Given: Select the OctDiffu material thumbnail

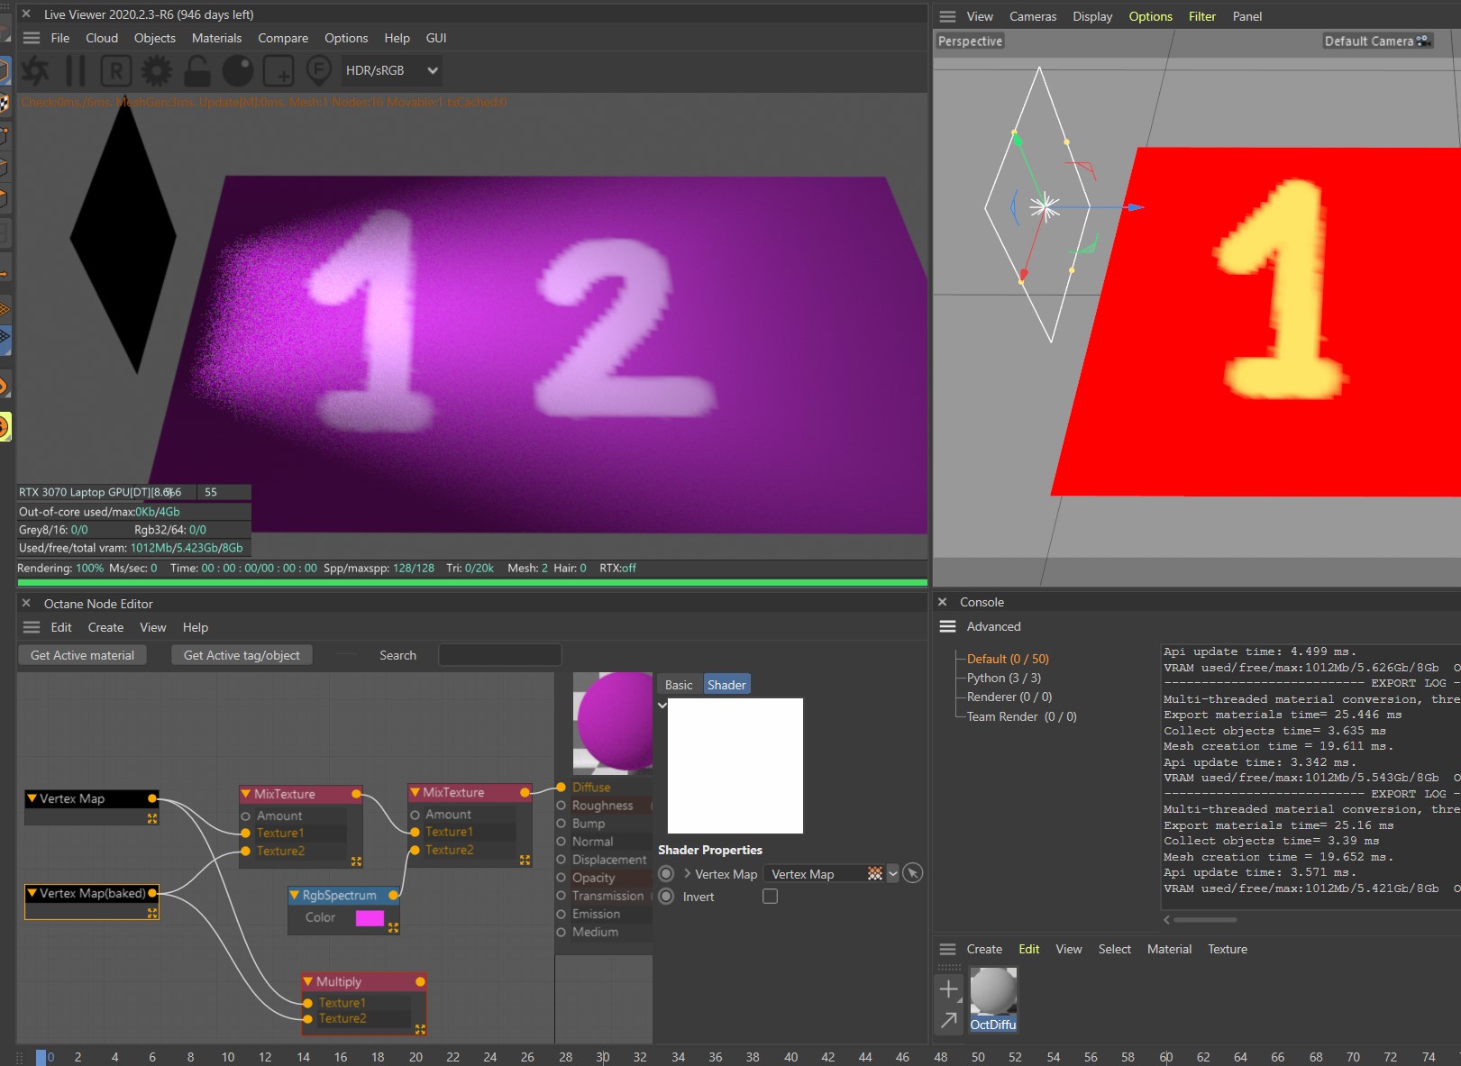Looking at the screenshot, I should pos(993,998).
